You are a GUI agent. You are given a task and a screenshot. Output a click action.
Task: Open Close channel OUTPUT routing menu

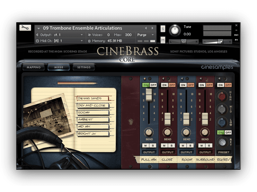click(167, 152)
